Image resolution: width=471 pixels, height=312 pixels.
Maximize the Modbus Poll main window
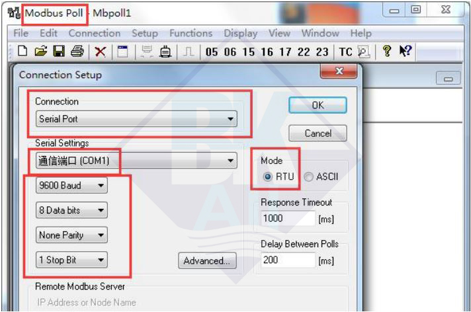[415, 11]
